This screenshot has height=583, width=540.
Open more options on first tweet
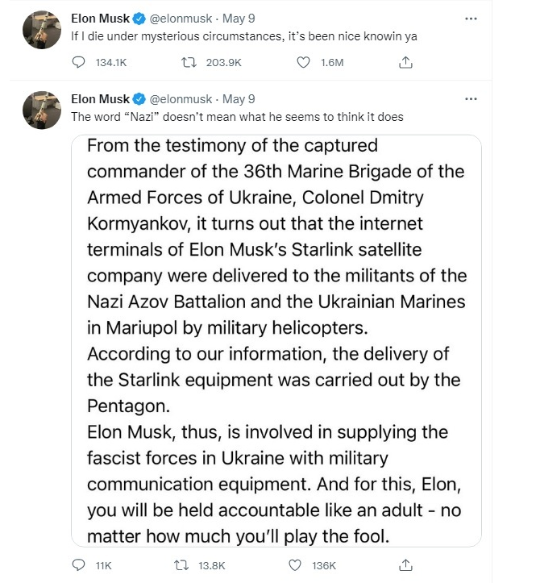pyautogui.click(x=471, y=18)
